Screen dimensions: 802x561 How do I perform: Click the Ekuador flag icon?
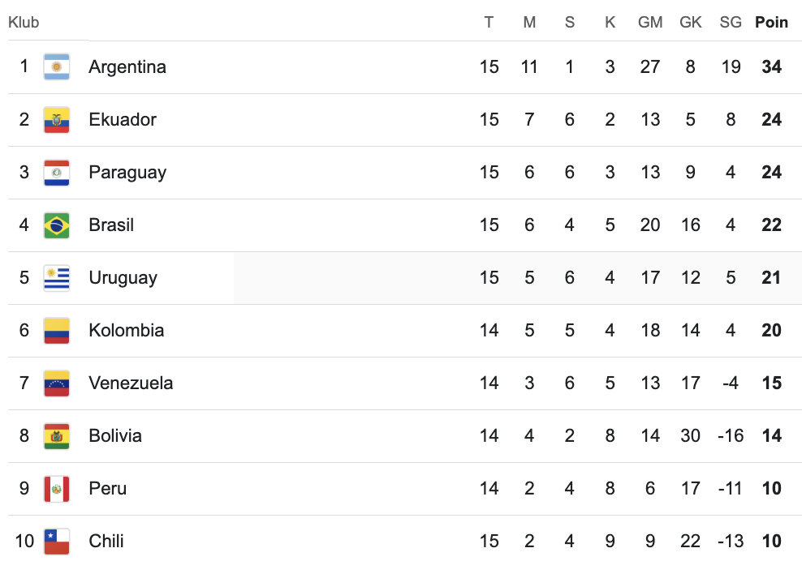[x=56, y=119]
